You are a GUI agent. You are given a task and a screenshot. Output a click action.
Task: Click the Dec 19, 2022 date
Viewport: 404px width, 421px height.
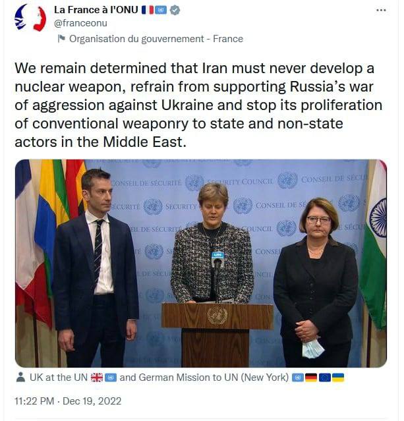(x=93, y=401)
